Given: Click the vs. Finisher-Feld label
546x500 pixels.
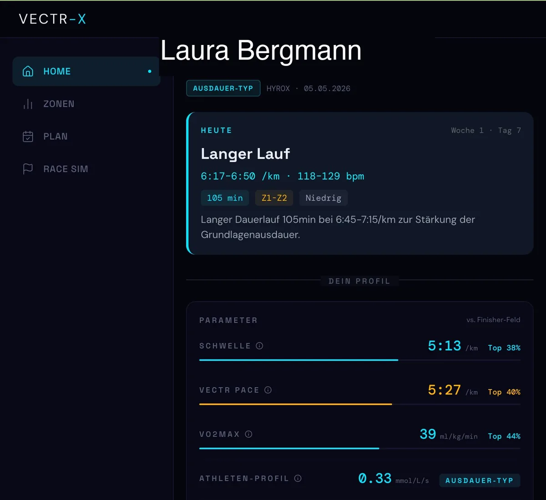Looking at the screenshot, I should pyautogui.click(x=493, y=320).
